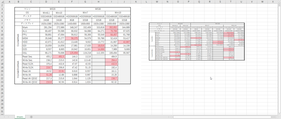Click the highlighted Mark value 352,052
Image resolution: width=281 pixels, height=119 pixels.
click(x=112, y=28)
